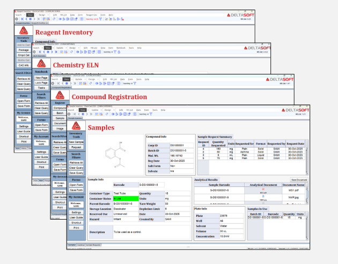Click User Guide in Samples sidebar

pos(76,217)
